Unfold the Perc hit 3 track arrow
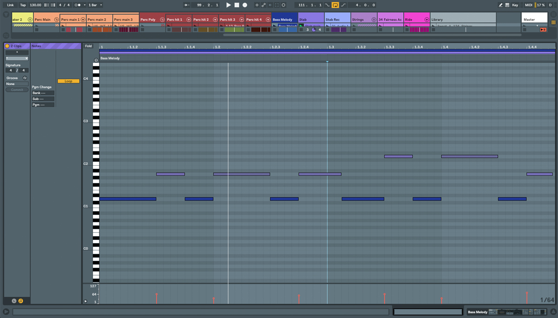The height and width of the screenshot is (318, 558). pos(242,20)
